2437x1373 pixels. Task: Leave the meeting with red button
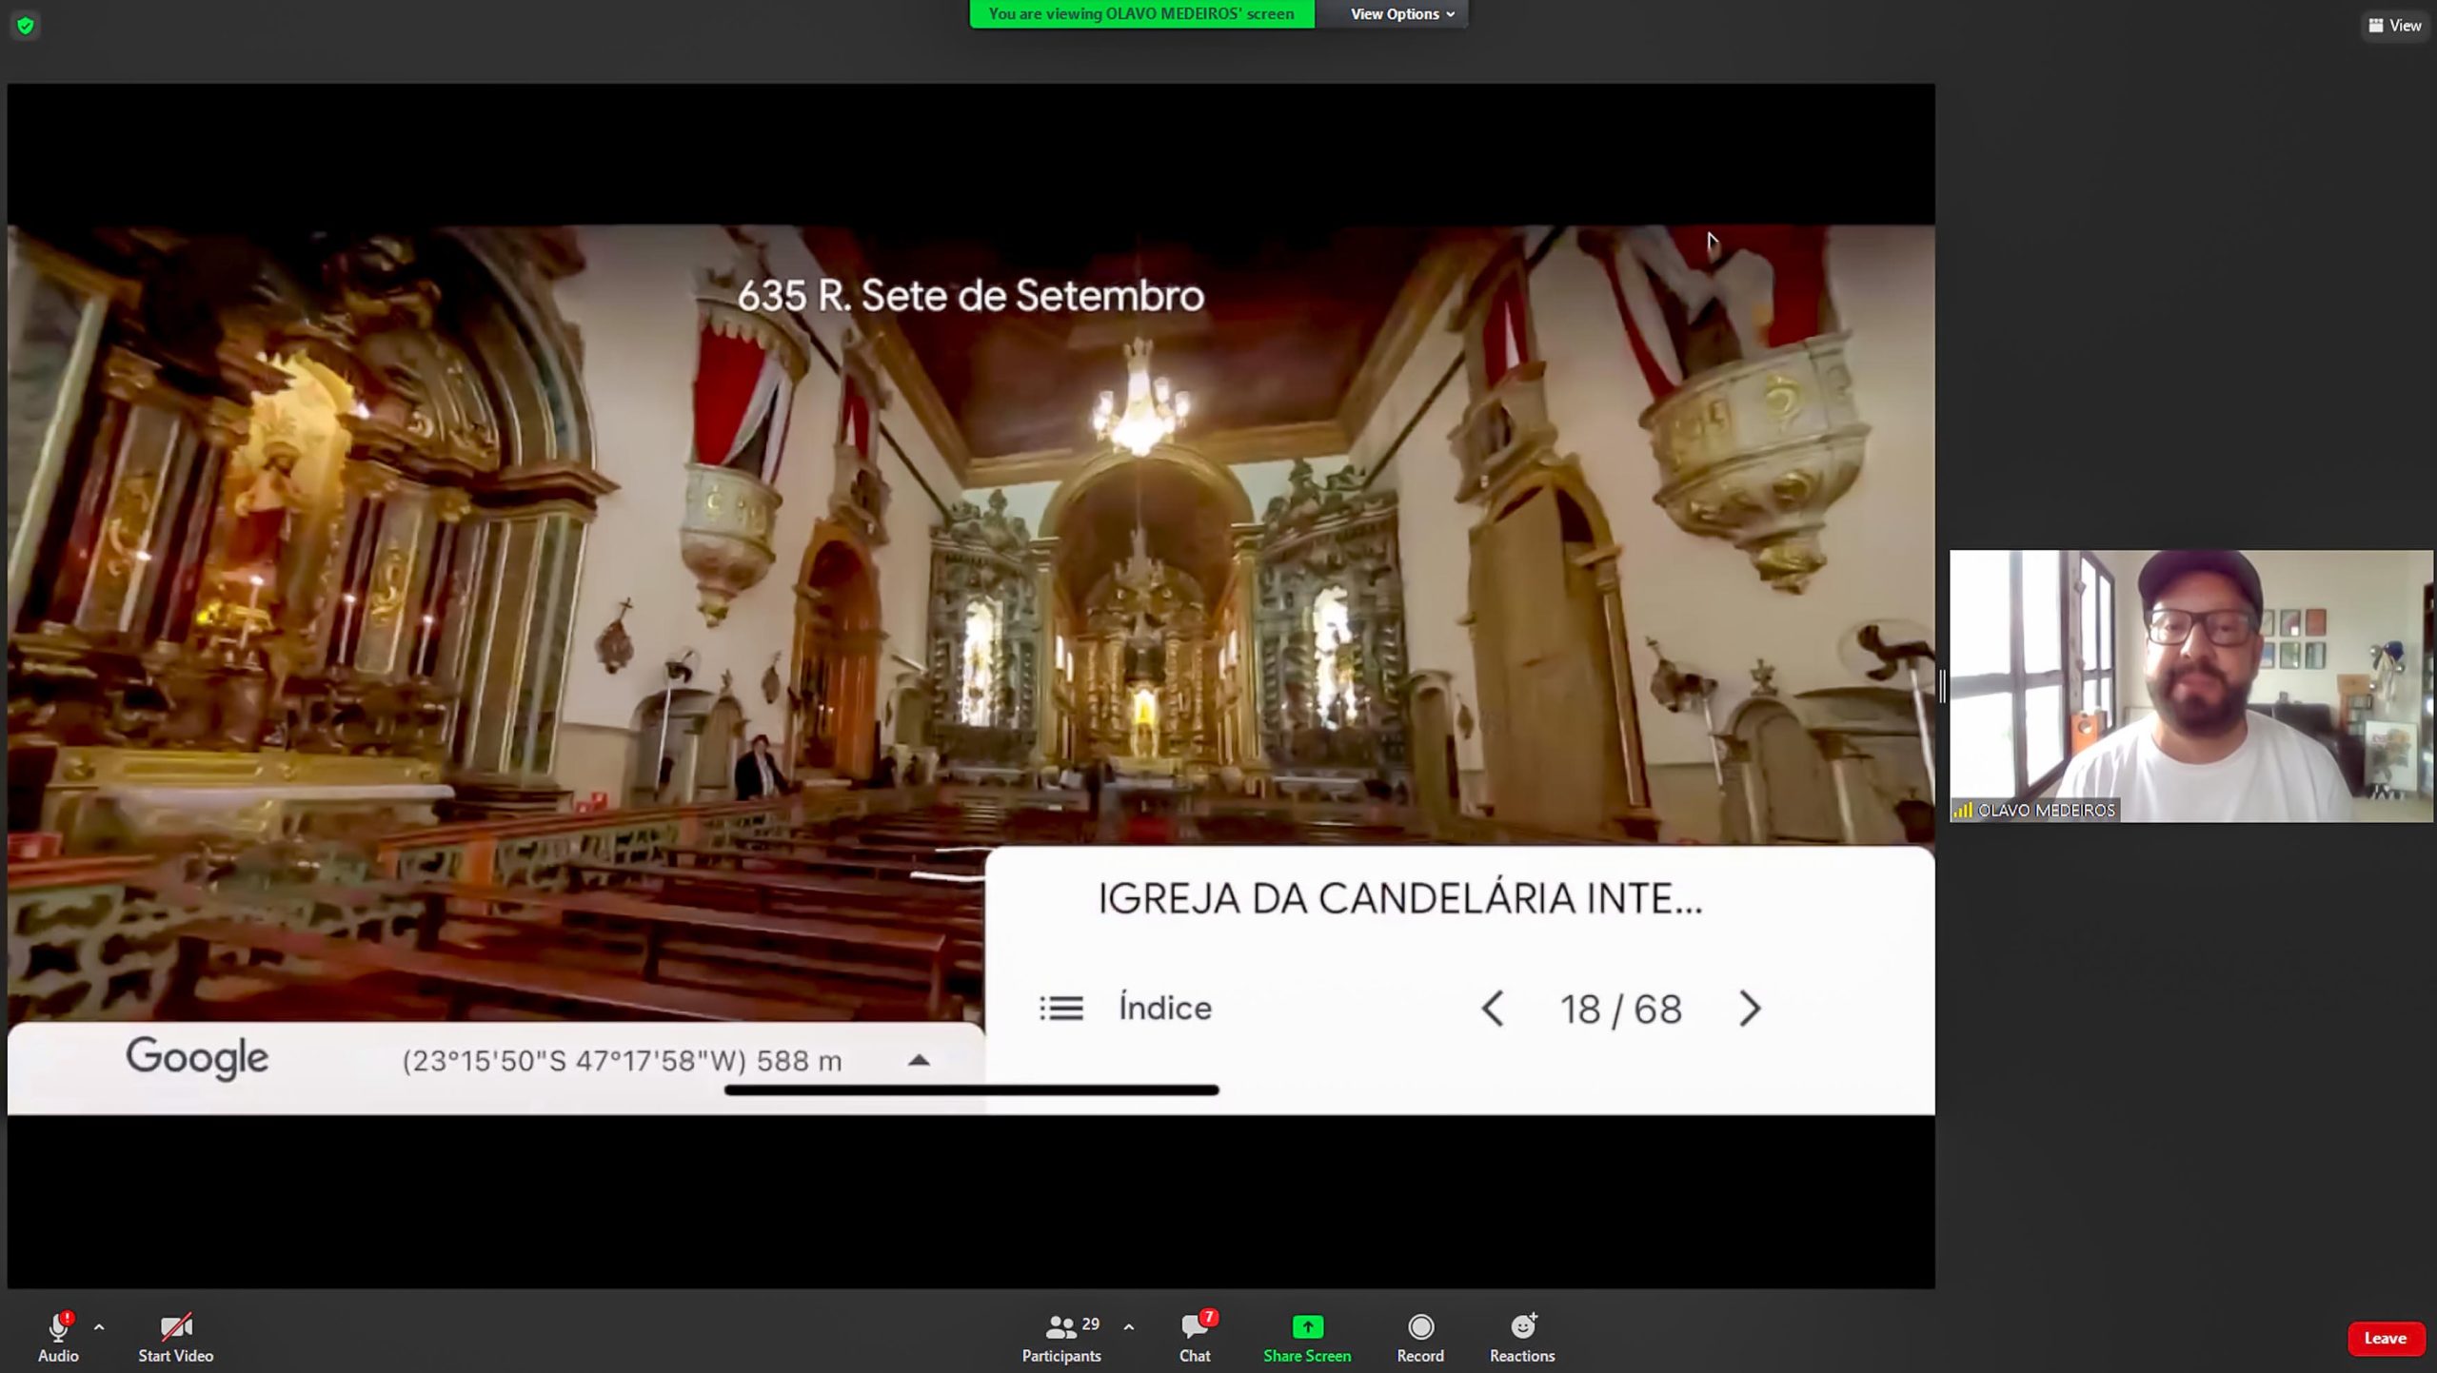click(2384, 1338)
